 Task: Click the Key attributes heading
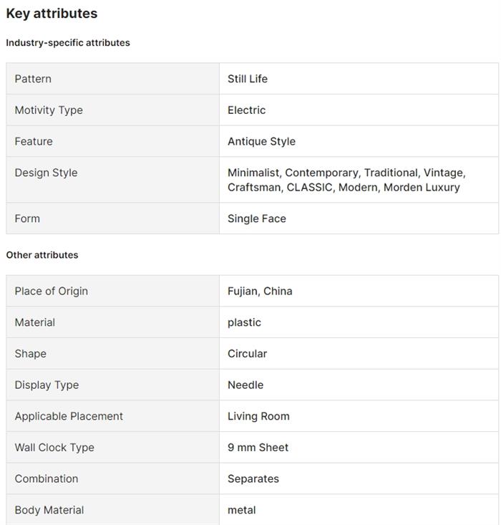click(x=52, y=14)
